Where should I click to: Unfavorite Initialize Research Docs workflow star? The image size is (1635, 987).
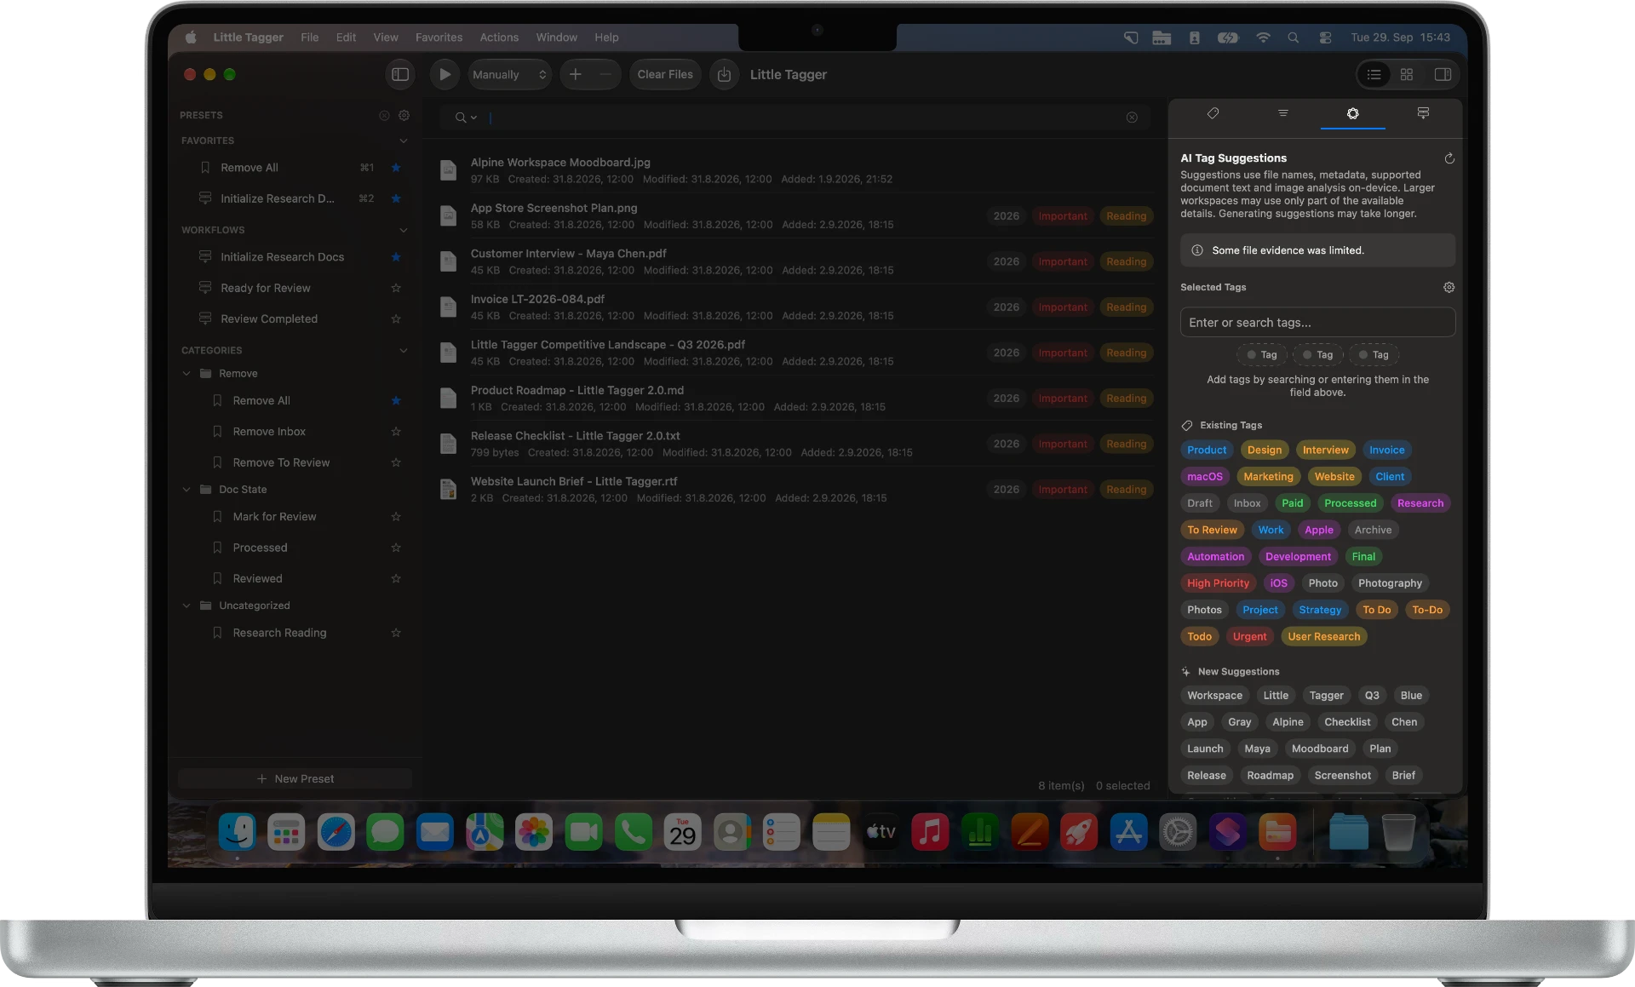tap(396, 257)
